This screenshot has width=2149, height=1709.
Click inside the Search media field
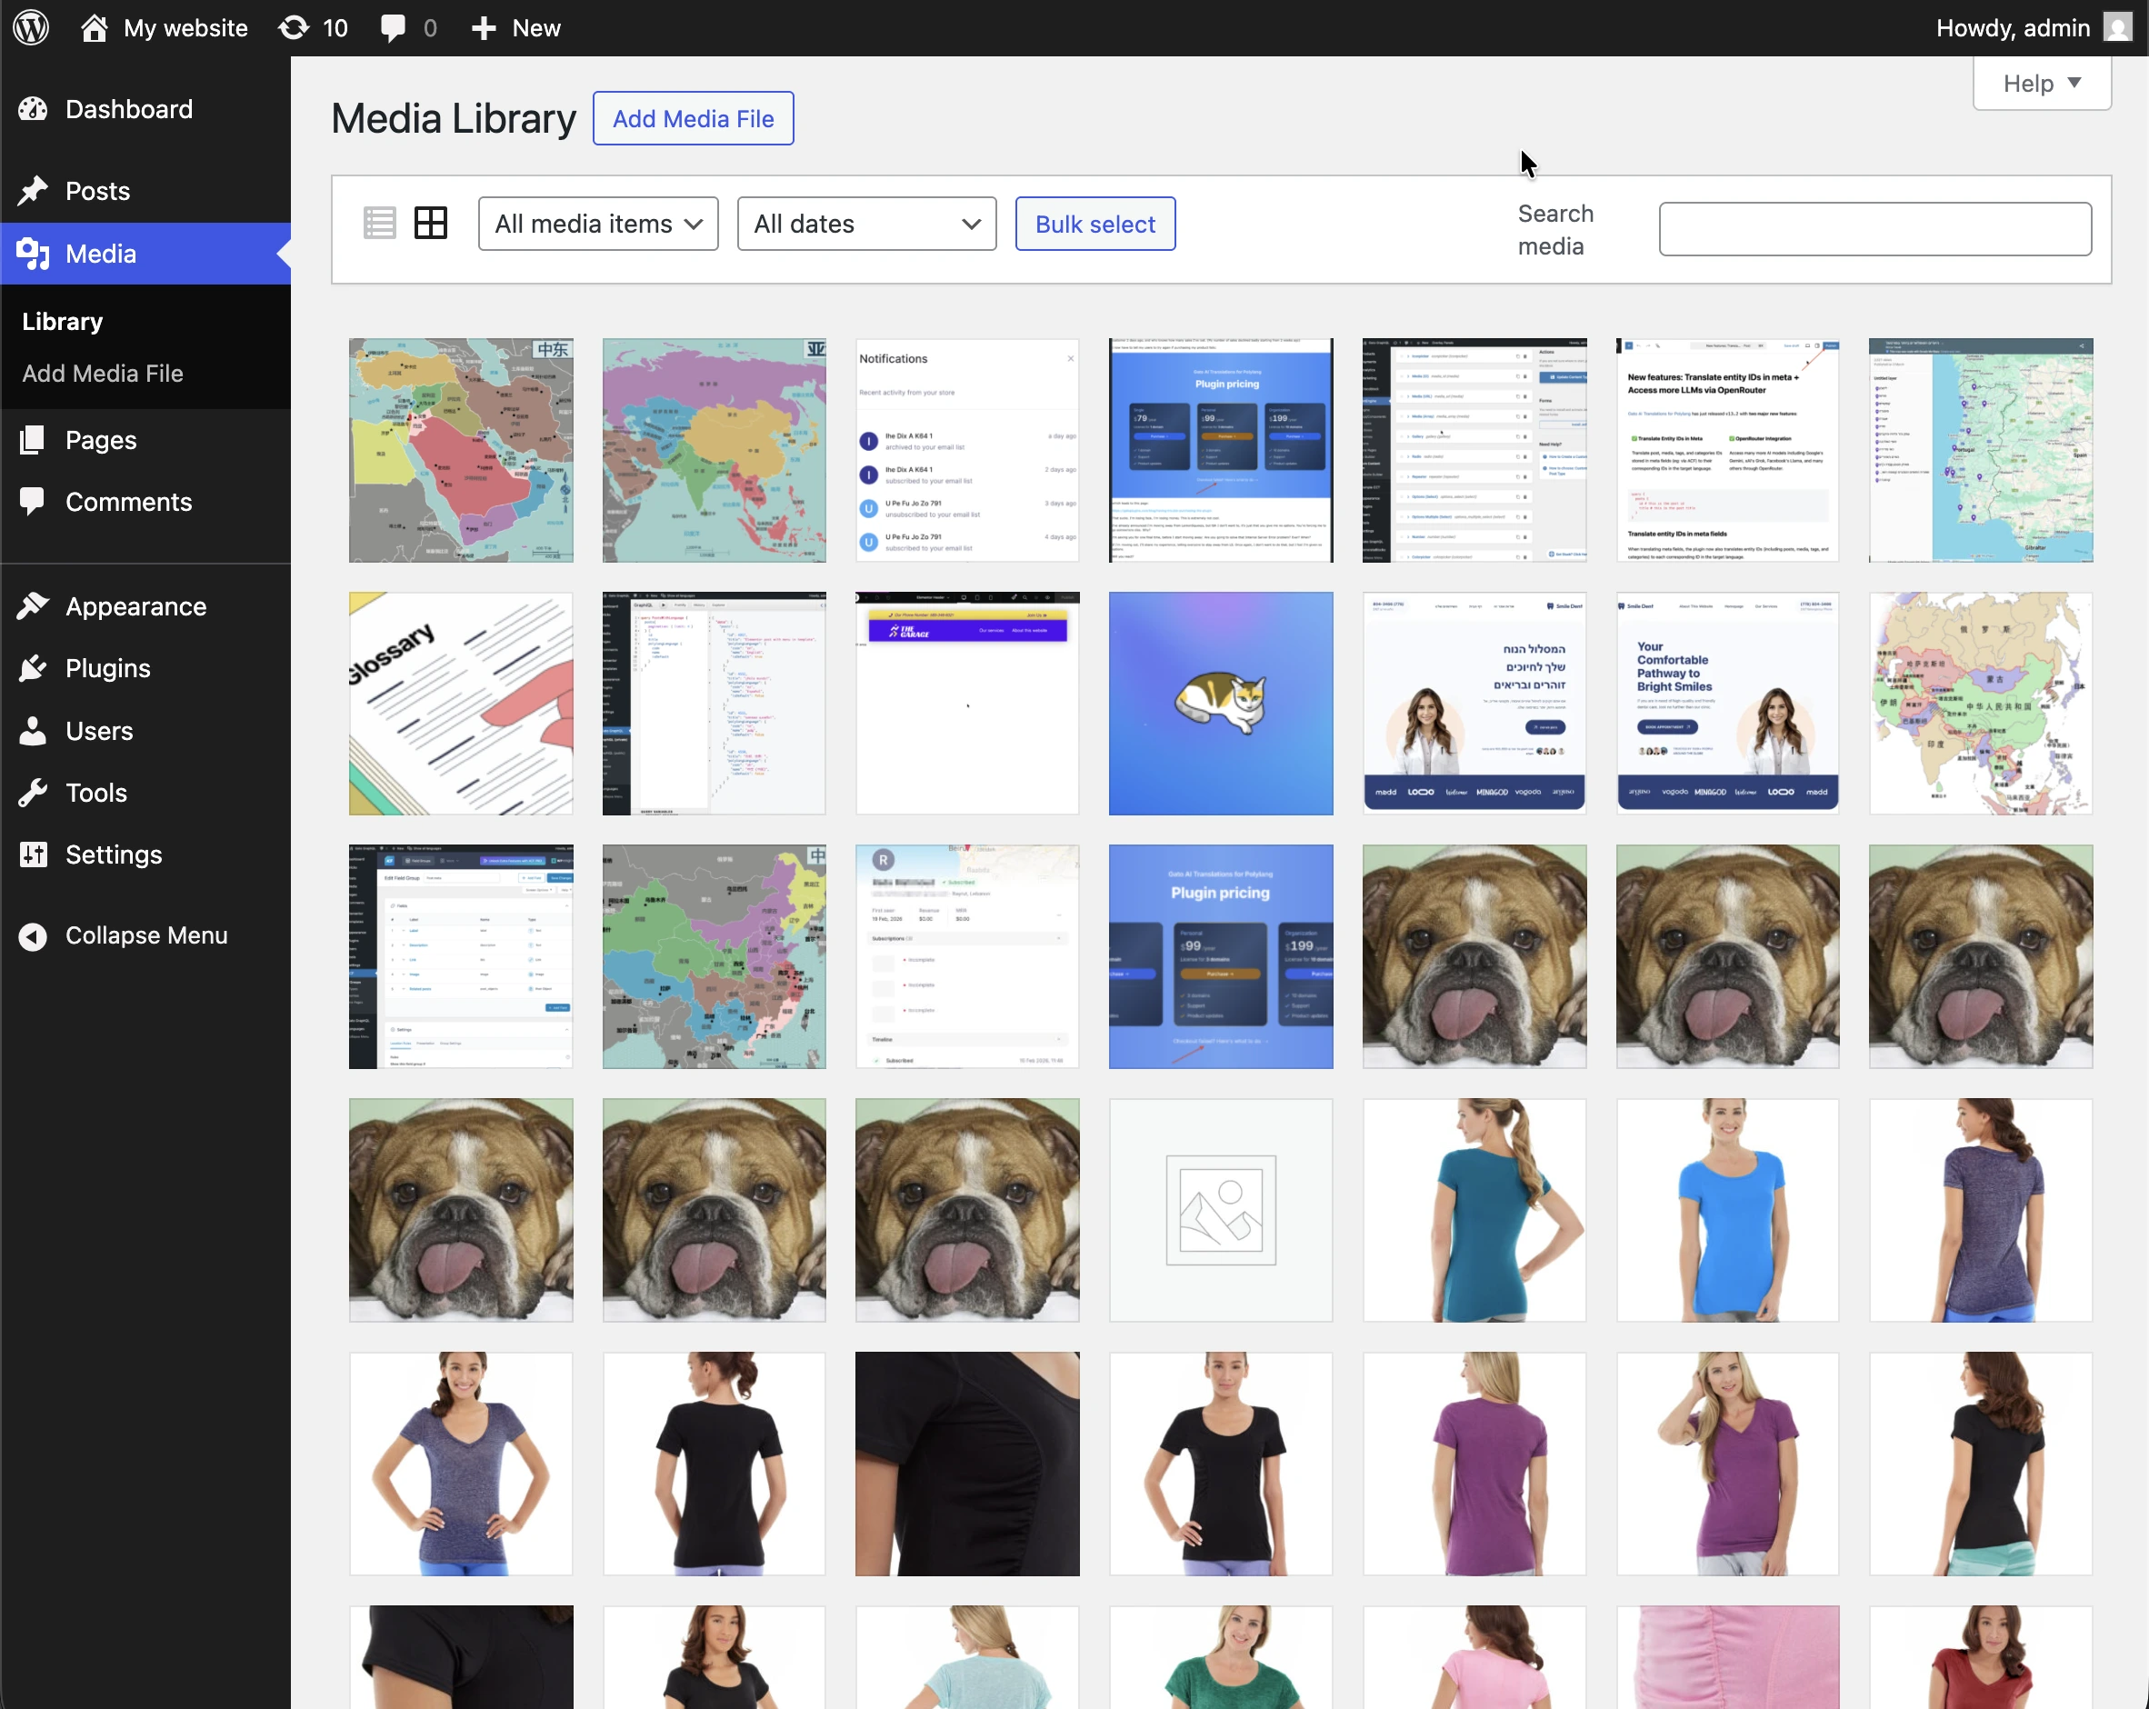point(1873,228)
